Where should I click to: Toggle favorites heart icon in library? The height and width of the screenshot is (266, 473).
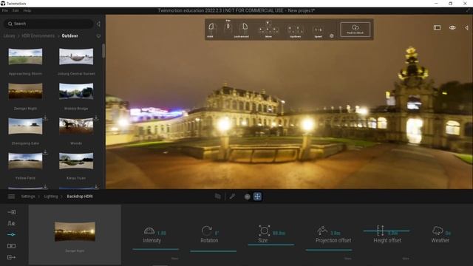98,36
